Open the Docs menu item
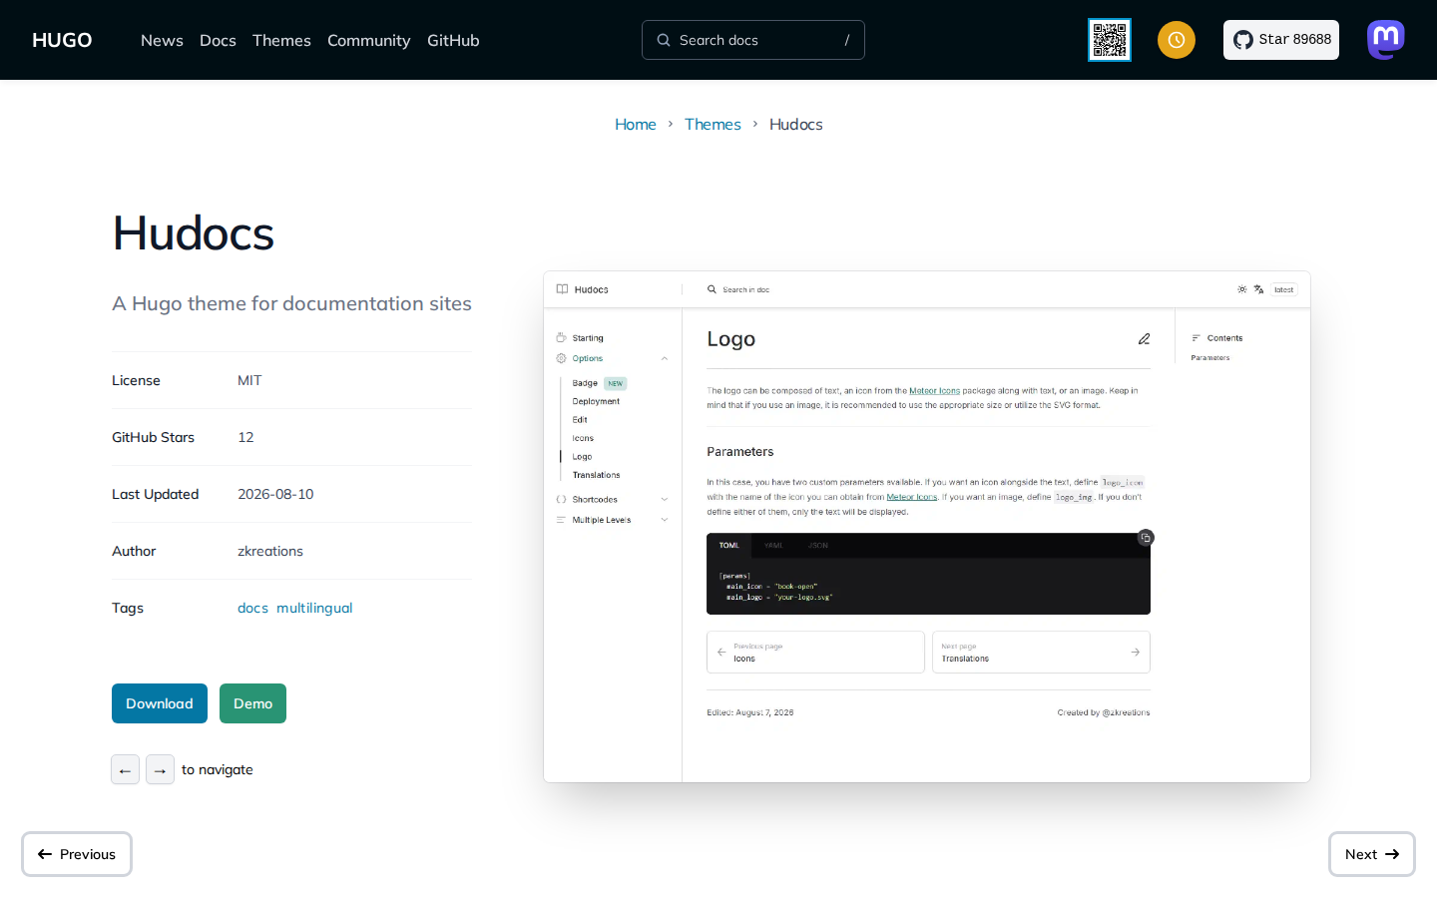 218,40
